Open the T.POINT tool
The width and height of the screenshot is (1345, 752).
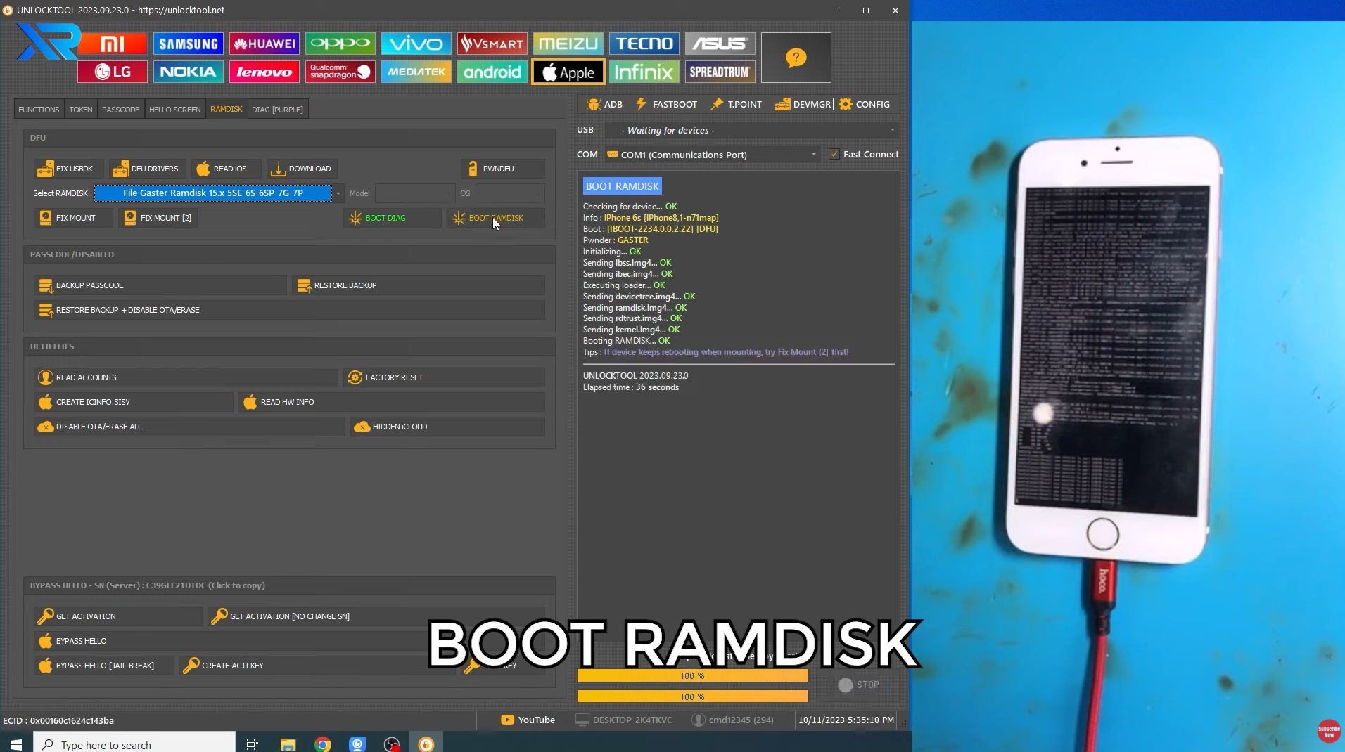[736, 104]
